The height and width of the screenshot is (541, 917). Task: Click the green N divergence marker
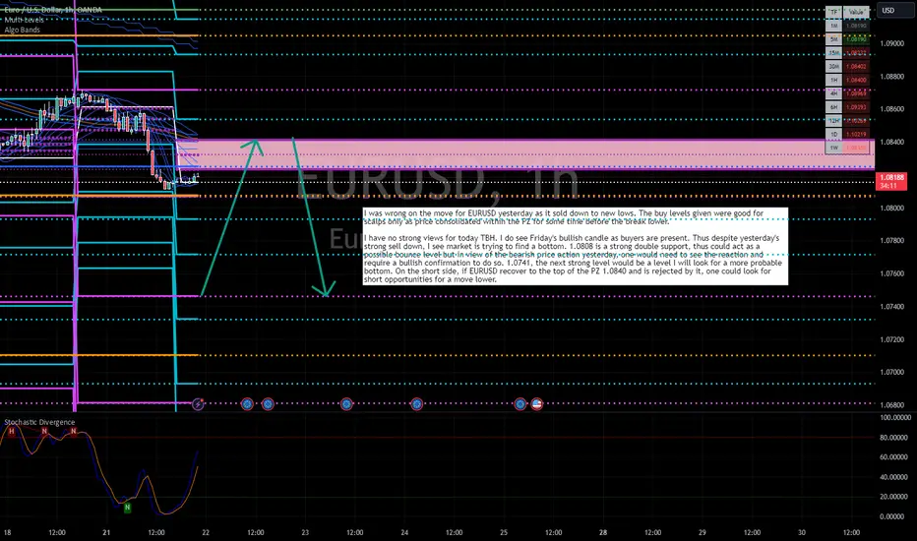coord(128,508)
